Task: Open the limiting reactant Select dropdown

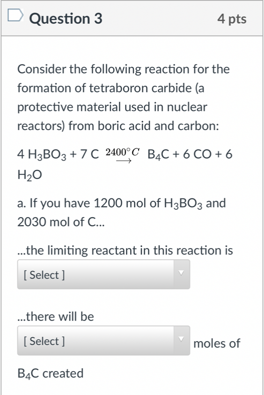Action: pyautogui.click(x=103, y=275)
